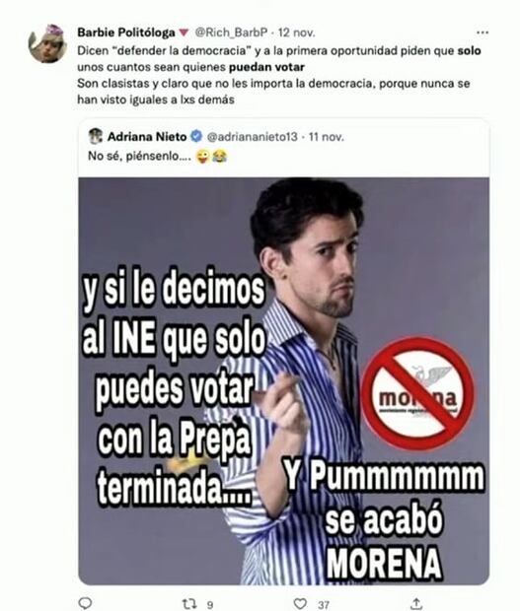Image resolution: width=520 pixels, height=611 pixels.
Task: Click the 11 nov. quoted tweet date
Action: [327, 137]
